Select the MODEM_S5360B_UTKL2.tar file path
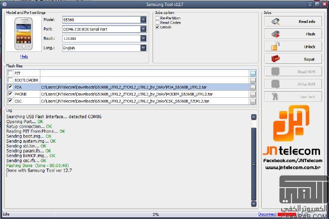Screen dimensions: 329x219 point(127,94)
